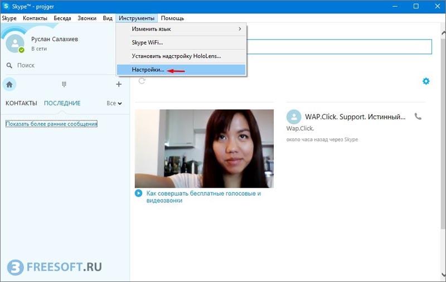Screen dimensions: 446x282
Task: Click the search magnifier icon
Action: [9, 65]
